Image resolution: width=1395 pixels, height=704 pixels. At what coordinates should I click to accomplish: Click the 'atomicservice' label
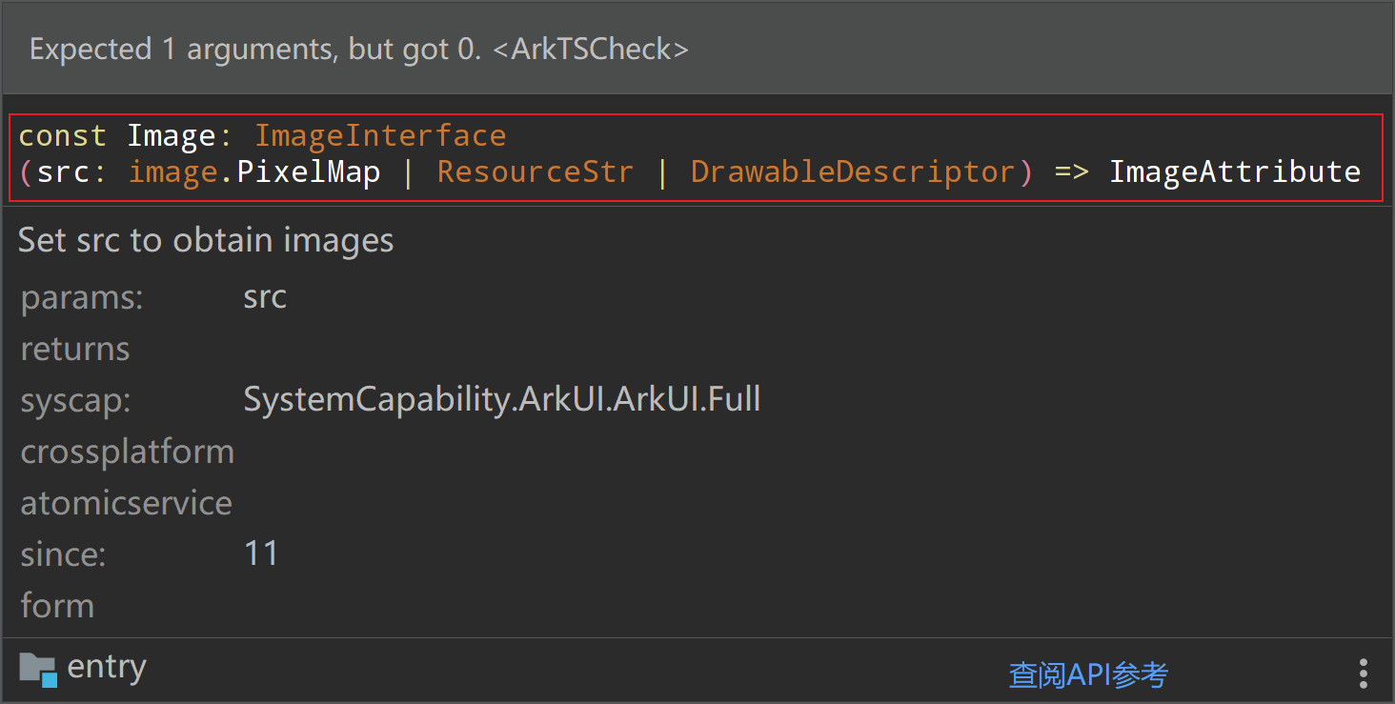[x=126, y=503]
